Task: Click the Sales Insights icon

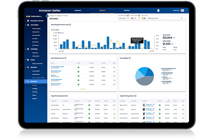Action: 28,25
